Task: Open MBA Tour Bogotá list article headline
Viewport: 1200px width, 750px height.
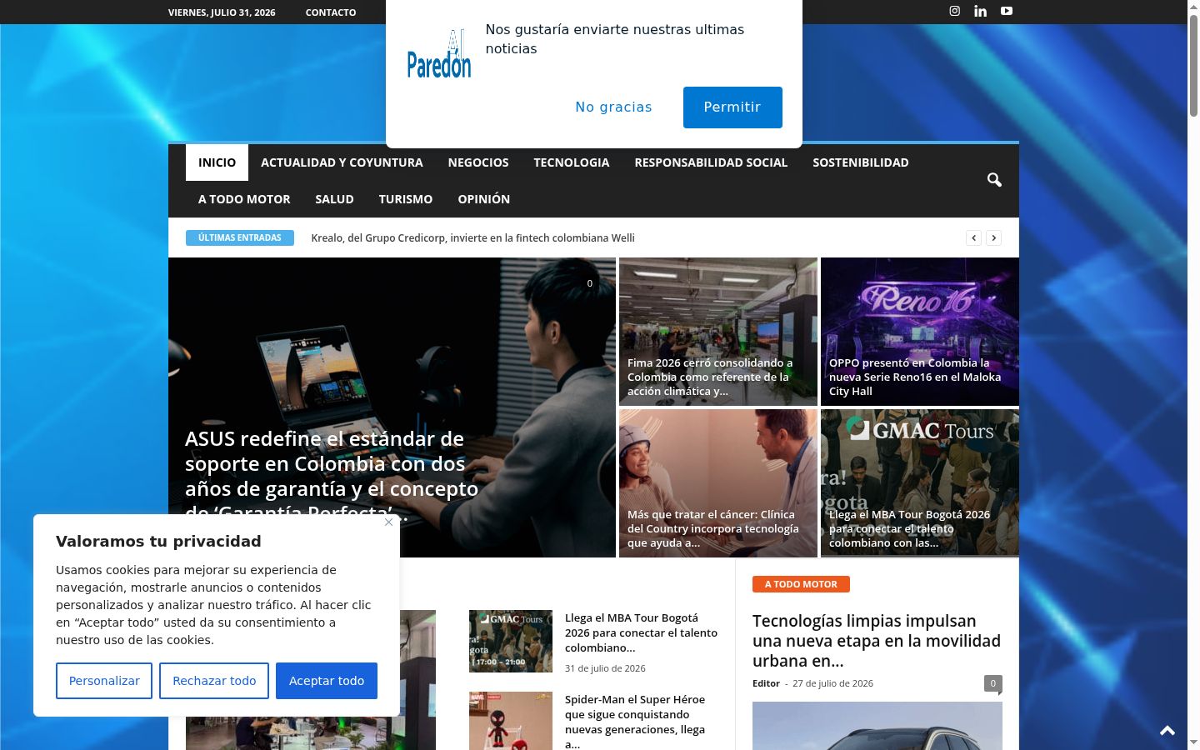Action: (641, 633)
